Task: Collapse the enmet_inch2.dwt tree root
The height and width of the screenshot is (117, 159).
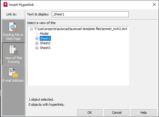Action: (x=31, y=29)
